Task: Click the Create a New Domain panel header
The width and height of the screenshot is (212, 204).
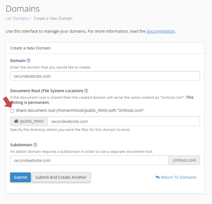Action: pos(30,48)
